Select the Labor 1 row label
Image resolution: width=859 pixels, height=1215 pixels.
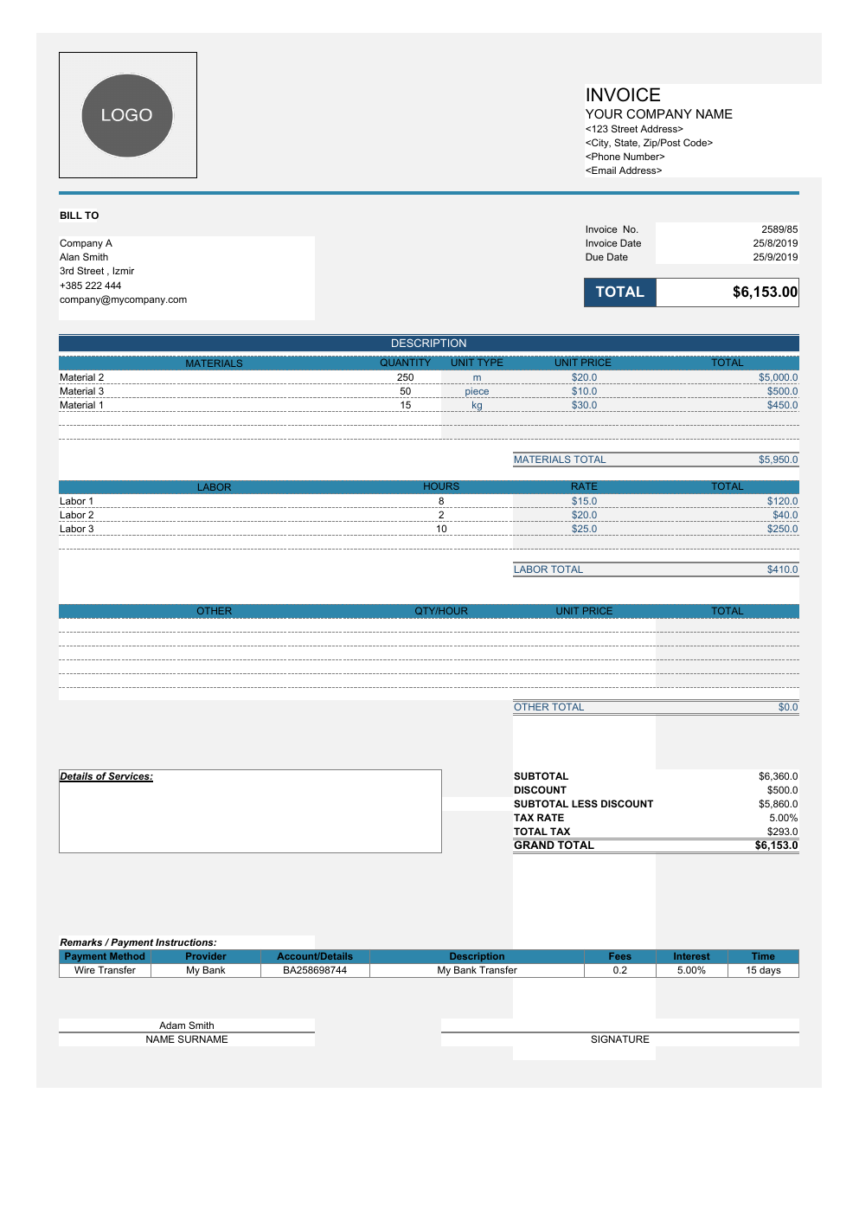pos(76,501)
